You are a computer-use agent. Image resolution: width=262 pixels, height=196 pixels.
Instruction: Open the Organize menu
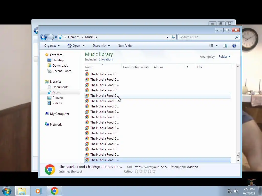click(52, 46)
